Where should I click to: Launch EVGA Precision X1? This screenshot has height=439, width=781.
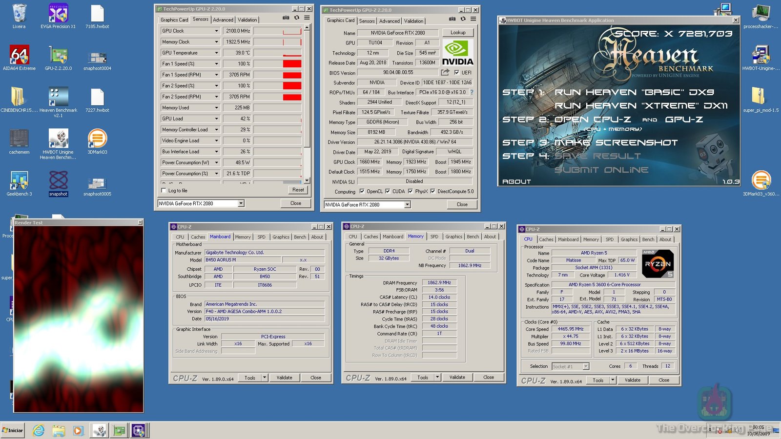point(58,13)
